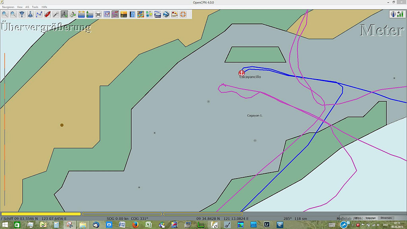Expand the Tools menu
Viewport: 407px width, 229px height.
point(35,7)
